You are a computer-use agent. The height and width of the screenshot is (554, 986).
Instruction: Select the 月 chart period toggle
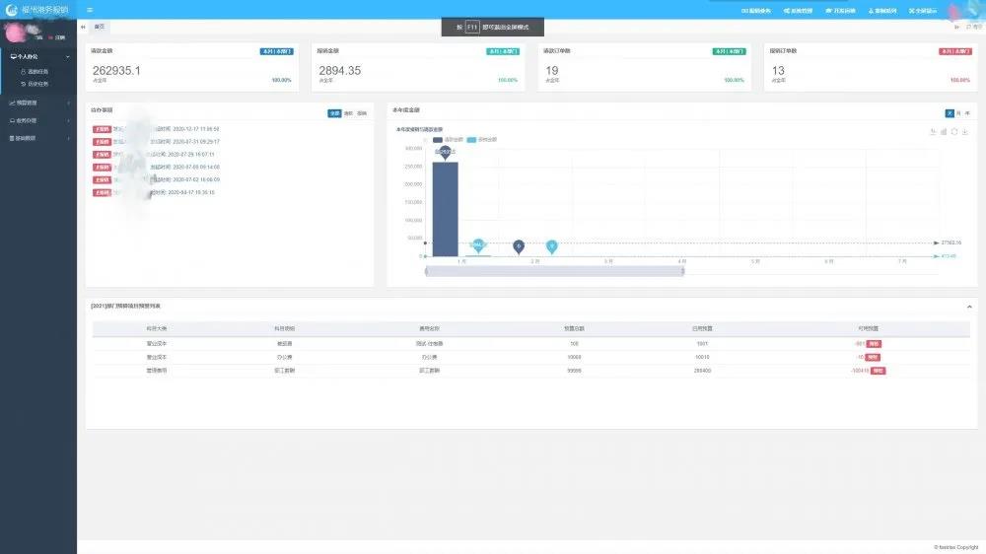click(958, 113)
